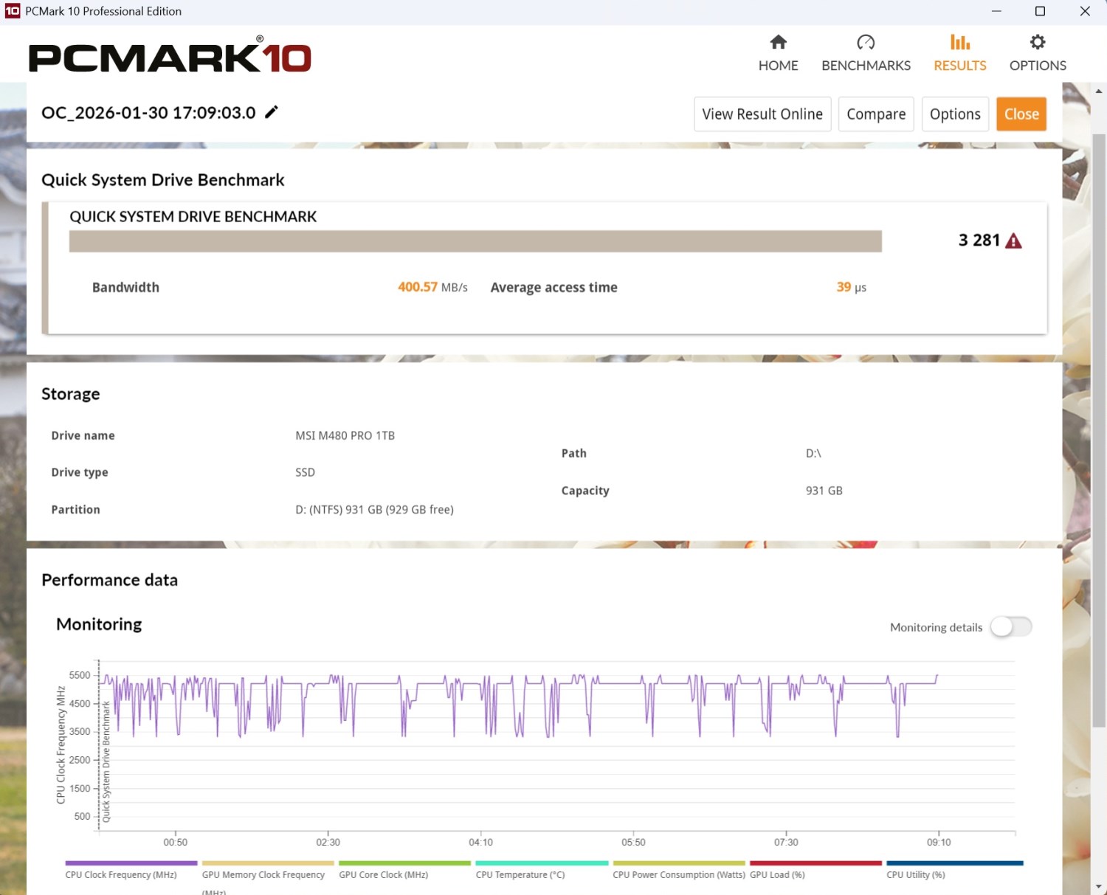
Task: Click the pencil icon to rename result
Action: (272, 112)
